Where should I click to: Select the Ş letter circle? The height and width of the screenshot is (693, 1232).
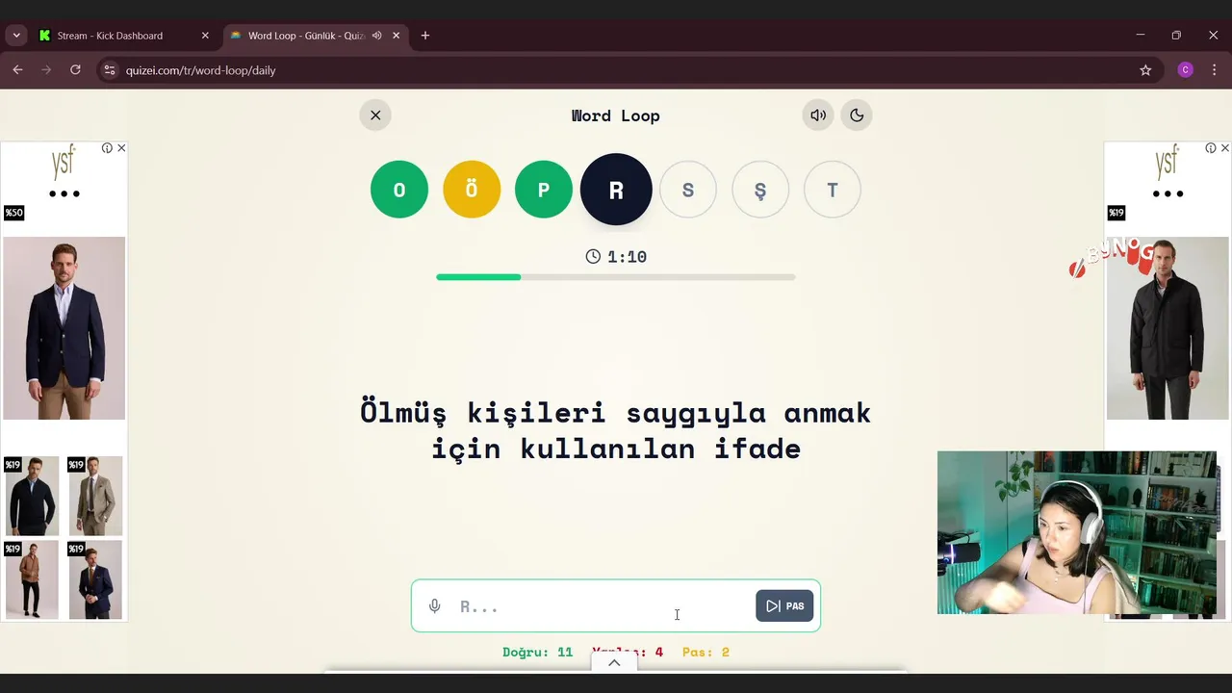coord(760,190)
